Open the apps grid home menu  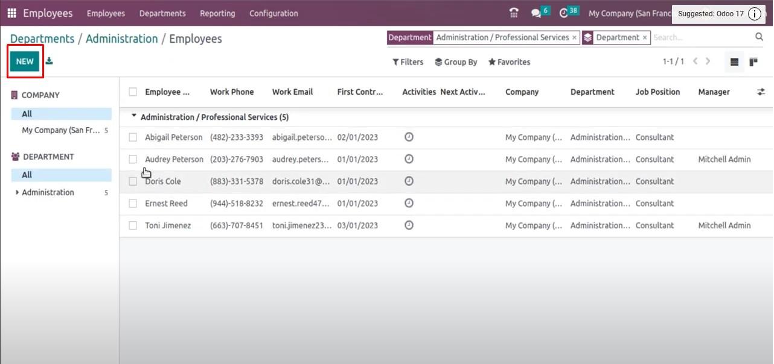pos(11,13)
